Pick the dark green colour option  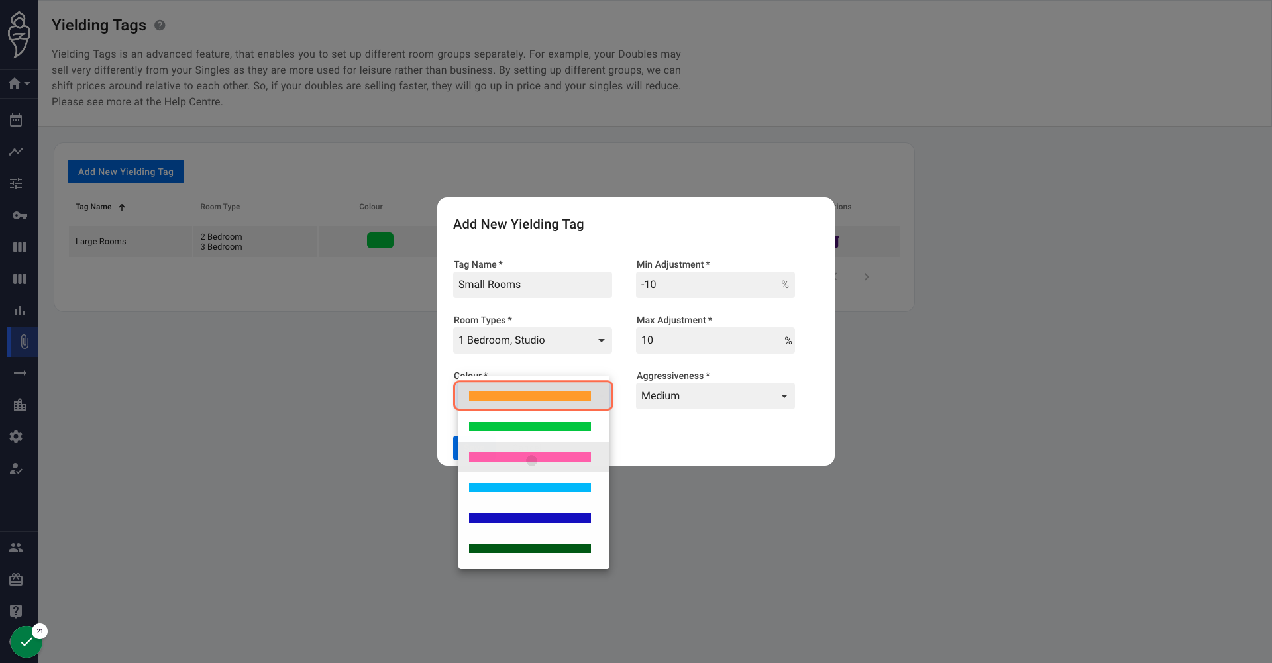[x=533, y=548]
